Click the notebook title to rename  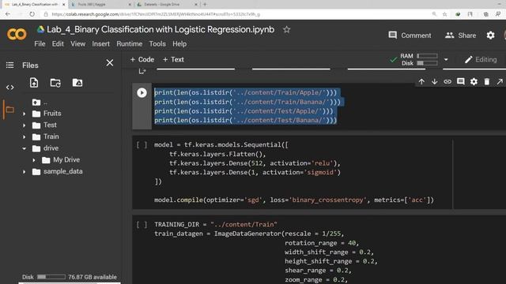160,30
